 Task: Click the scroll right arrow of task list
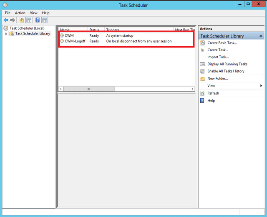coord(192,89)
